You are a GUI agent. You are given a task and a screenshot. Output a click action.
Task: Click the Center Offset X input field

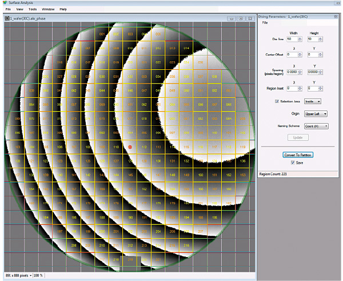pyautogui.click(x=293, y=54)
